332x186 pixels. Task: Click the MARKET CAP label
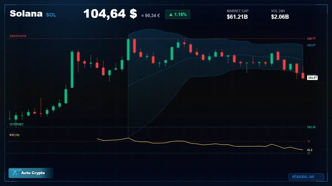238,11
